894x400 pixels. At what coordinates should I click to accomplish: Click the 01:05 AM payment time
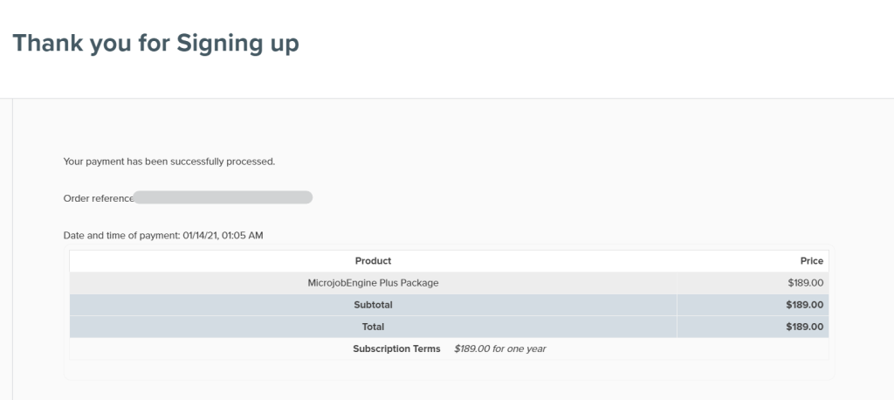(x=244, y=236)
